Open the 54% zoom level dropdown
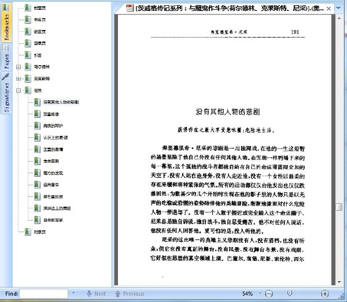Viewport: 347px width, 302px height. (260, 293)
